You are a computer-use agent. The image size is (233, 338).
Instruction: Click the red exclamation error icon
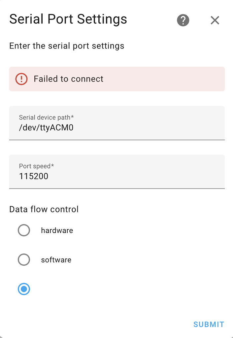coord(21,79)
